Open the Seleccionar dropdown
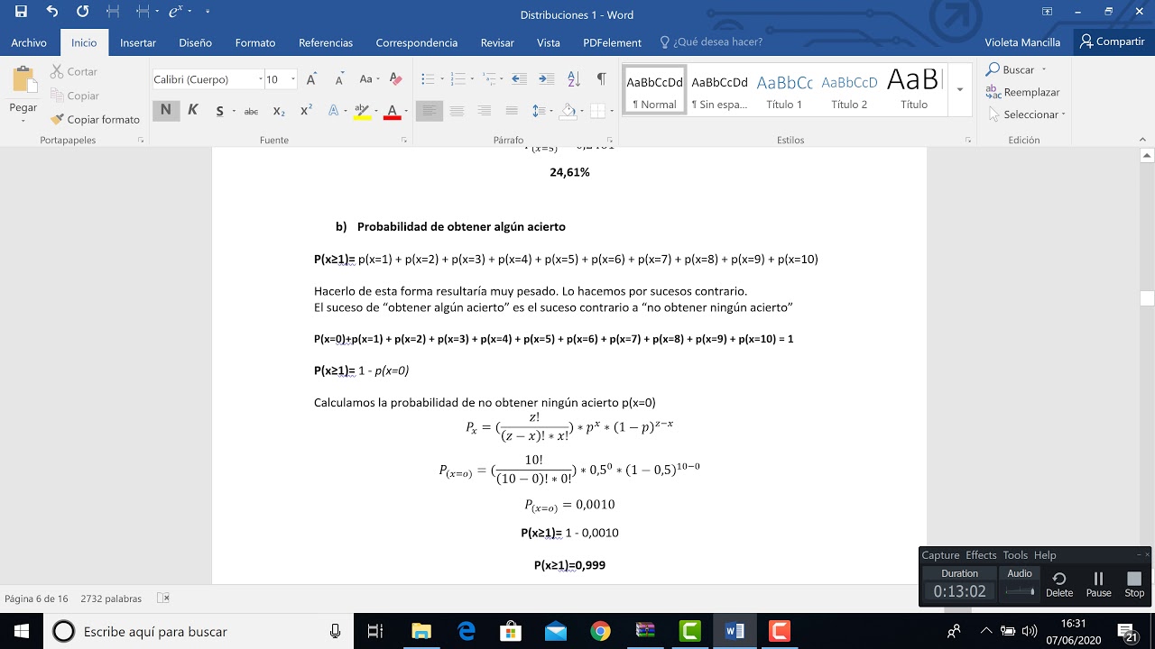The width and height of the screenshot is (1155, 649). point(1027,114)
